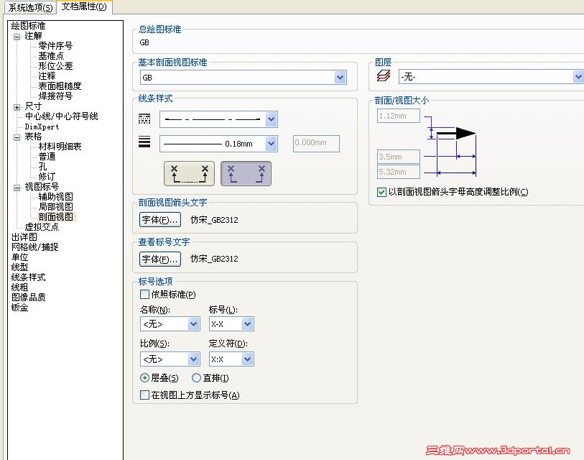584x460 pixels.
Task: Click 字体(F) for 剖面视图箭头文字
Action: (x=160, y=219)
